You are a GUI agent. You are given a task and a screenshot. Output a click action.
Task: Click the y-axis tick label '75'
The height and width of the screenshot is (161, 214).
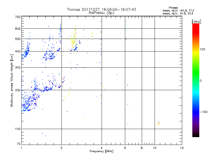[19, 144]
